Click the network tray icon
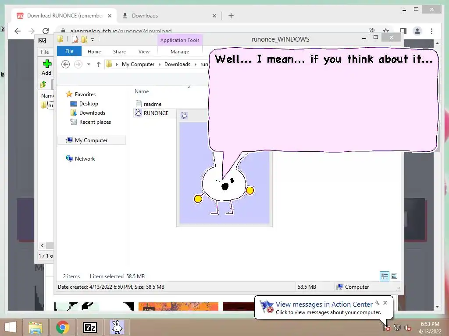 [x=397, y=328]
